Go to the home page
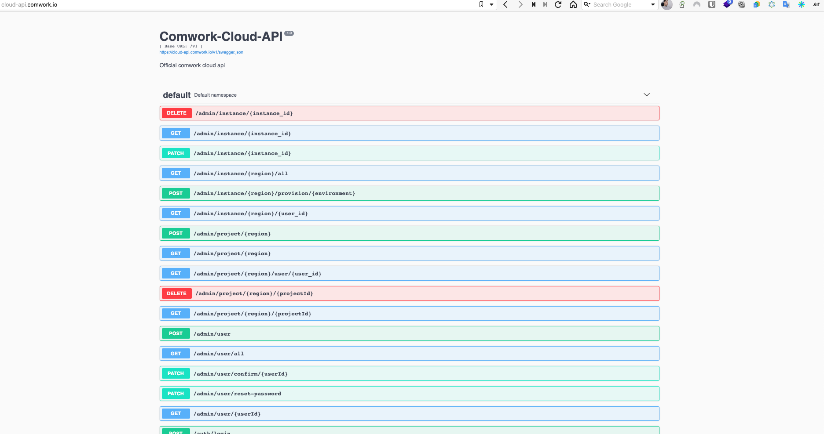This screenshot has height=434, width=824. (x=573, y=4)
